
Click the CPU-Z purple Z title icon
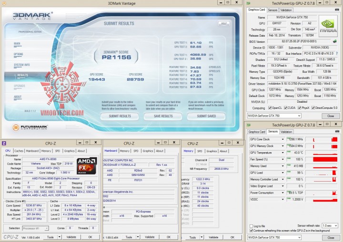coord(4,143)
